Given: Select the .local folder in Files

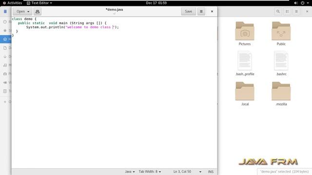Looking at the screenshot, I should click(x=245, y=94).
